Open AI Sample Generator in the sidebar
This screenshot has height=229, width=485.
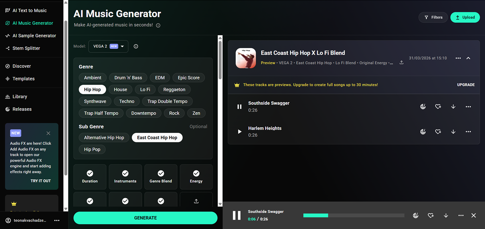[31, 36]
